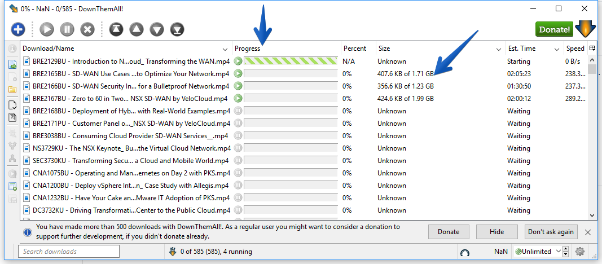Viewport: 602px width, 264px height.
Task: Click the Don't ask again button
Action: click(551, 232)
